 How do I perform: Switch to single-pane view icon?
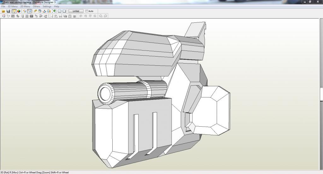pyautogui.click(x=64, y=11)
